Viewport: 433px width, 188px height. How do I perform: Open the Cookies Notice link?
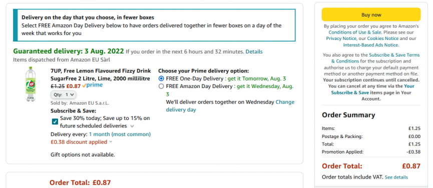(383, 38)
